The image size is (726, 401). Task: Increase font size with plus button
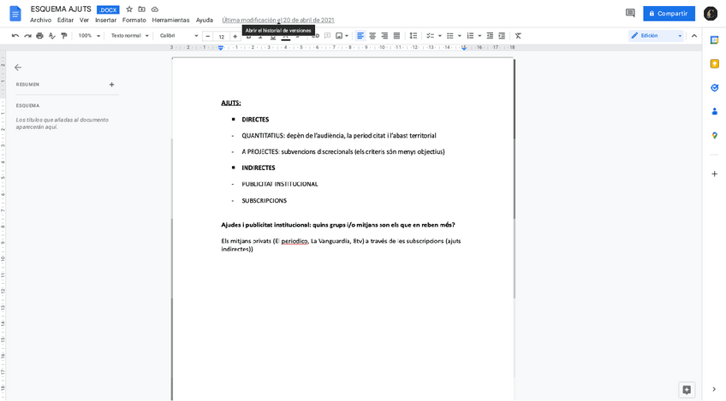(x=235, y=36)
